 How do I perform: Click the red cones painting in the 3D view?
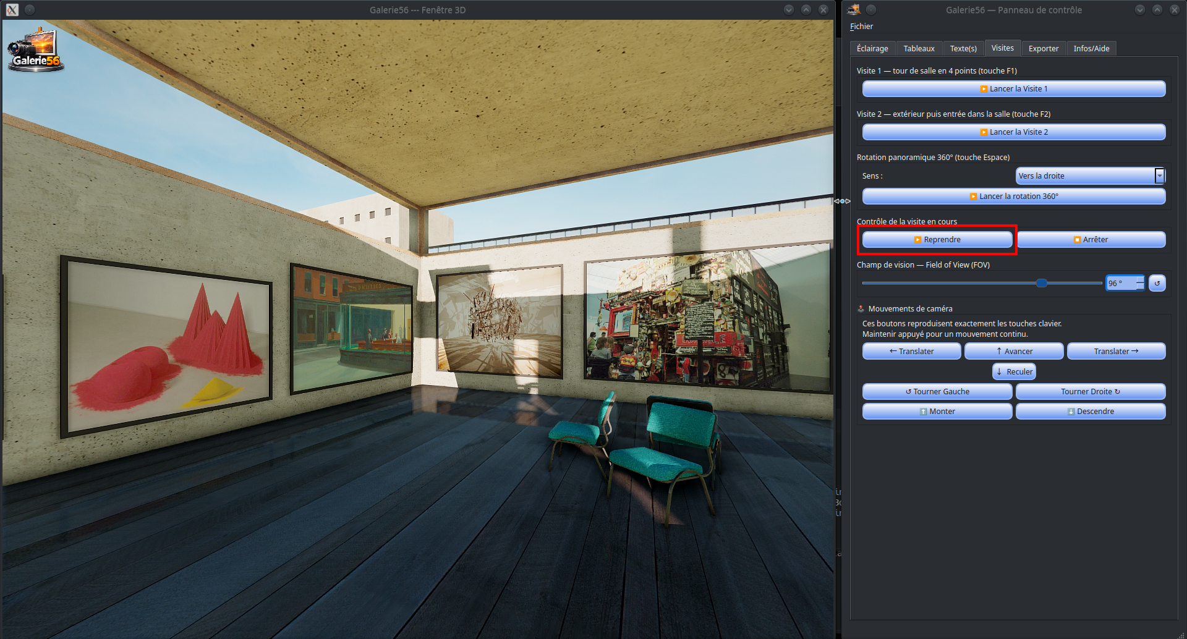coord(166,347)
